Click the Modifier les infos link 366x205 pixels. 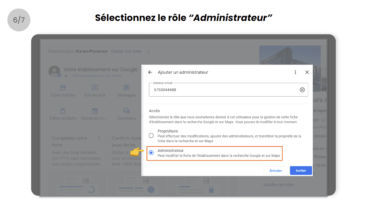[x=278, y=185]
